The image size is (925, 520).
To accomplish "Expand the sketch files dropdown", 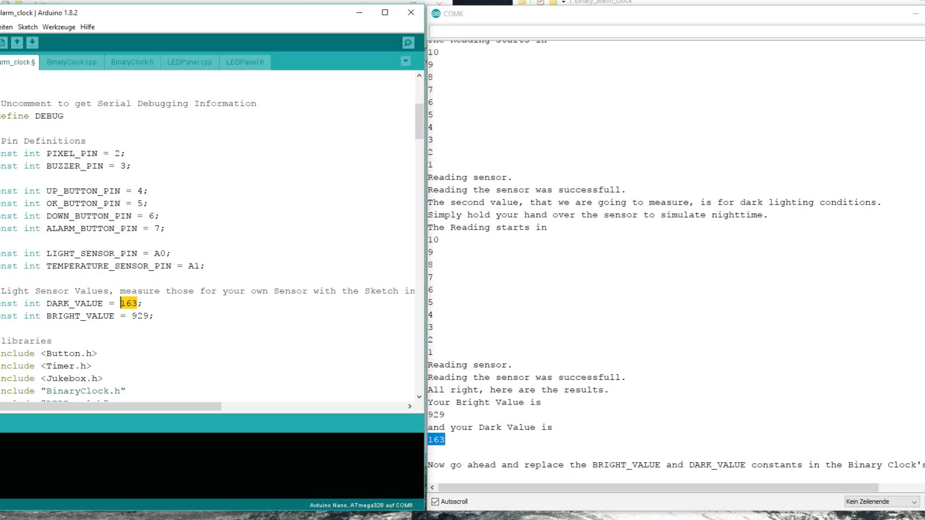I will (x=405, y=61).
